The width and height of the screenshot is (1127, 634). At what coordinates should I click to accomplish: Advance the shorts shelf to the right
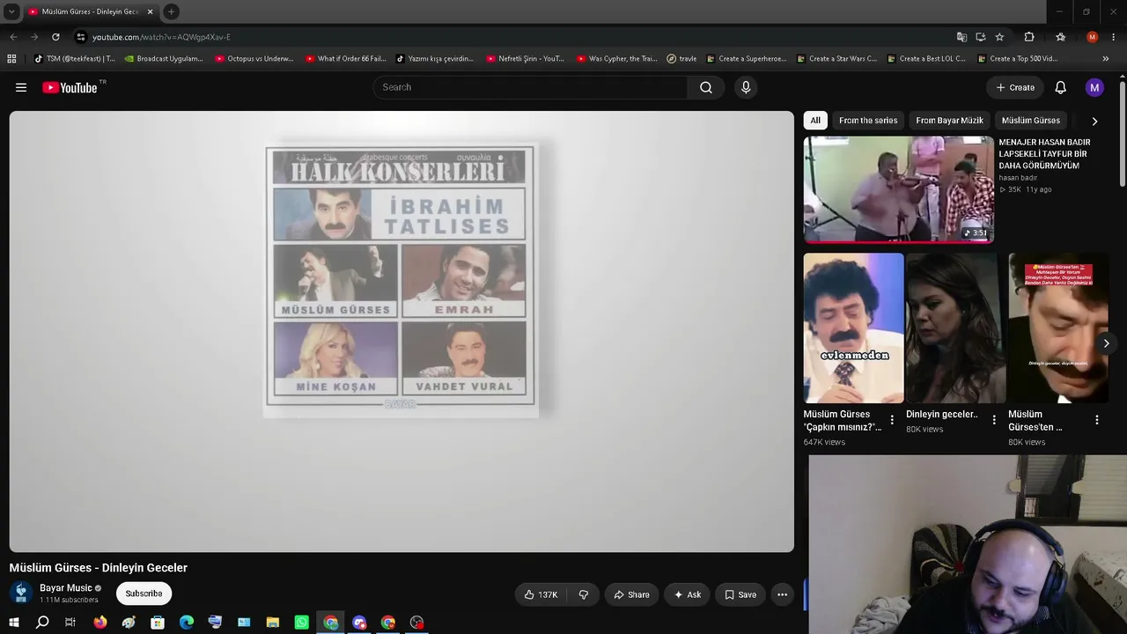(1106, 343)
